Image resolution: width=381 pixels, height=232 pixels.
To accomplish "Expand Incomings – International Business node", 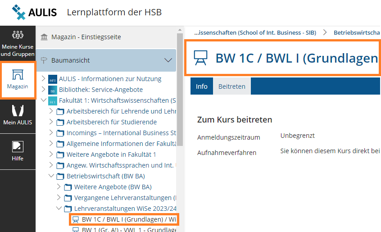I will click(51, 132).
